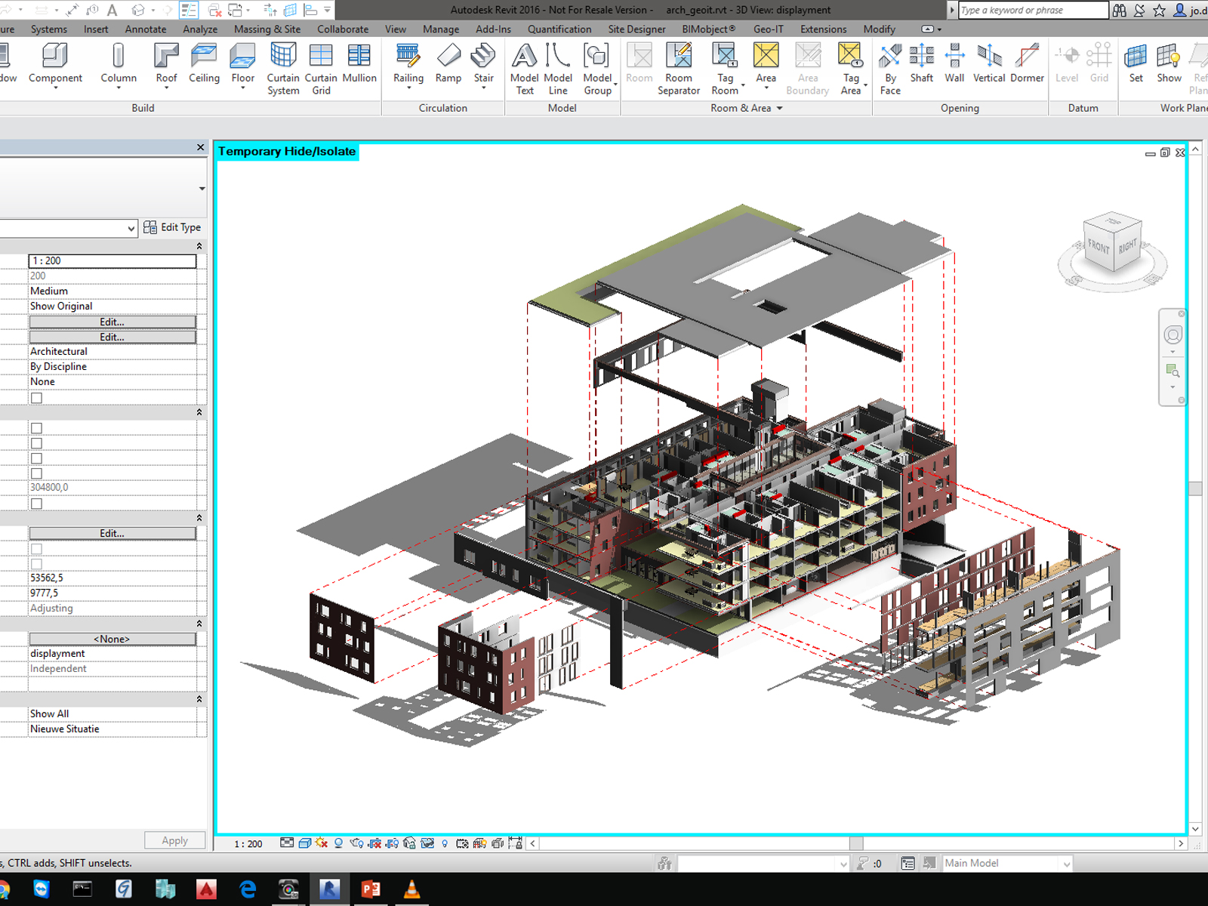Open the Massing & Site tab
1208x906 pixels.
click(267, 29)
